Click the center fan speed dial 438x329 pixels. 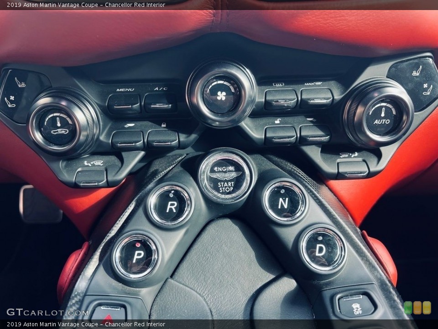click(x=221, y=94)
